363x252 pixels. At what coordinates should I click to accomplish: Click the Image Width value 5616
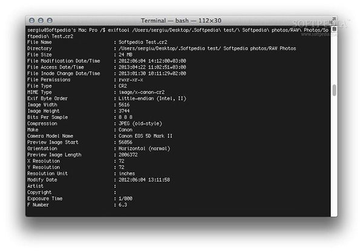click(x=125, y=105)
